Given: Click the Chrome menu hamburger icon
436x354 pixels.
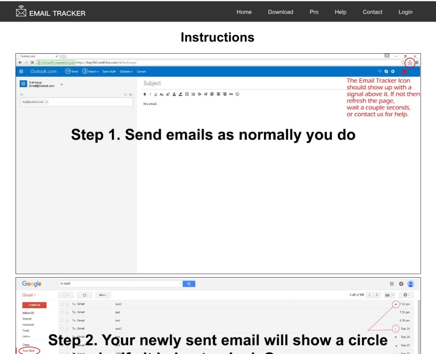Looking at the screenshot, I should click(417, 62).
